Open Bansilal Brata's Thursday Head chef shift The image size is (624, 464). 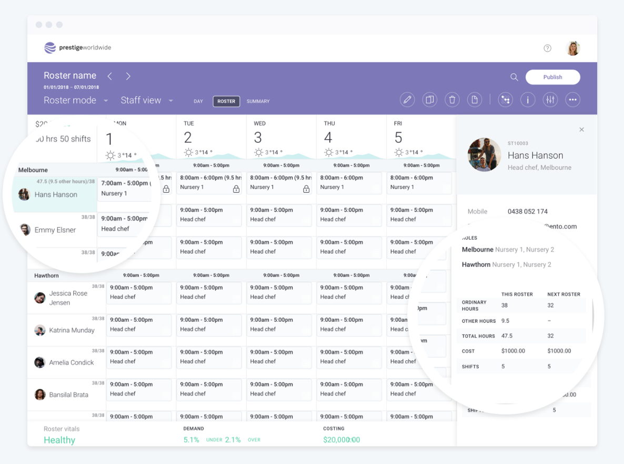click(349, 390)
